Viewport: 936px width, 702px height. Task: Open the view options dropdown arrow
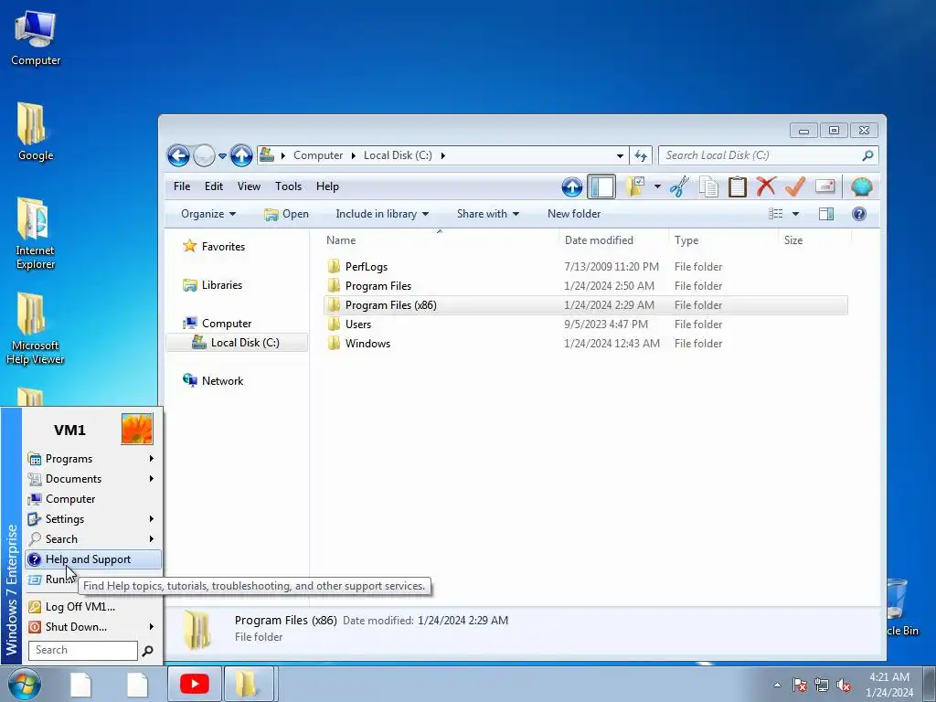point(796,214)
